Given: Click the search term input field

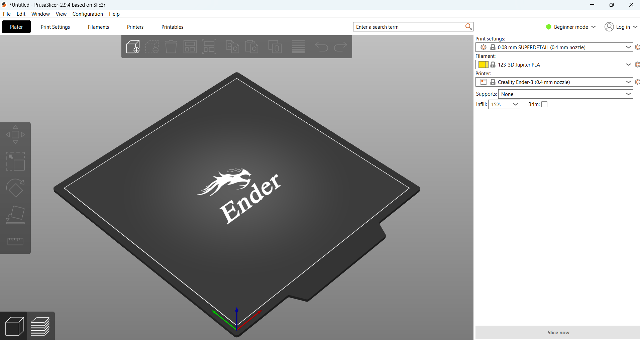Looking at the screenshot, I should 409,27.
